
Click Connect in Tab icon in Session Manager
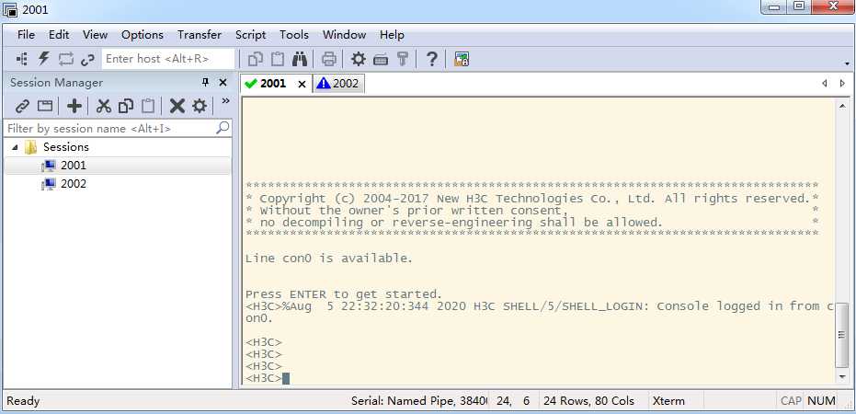pos(45,106)
